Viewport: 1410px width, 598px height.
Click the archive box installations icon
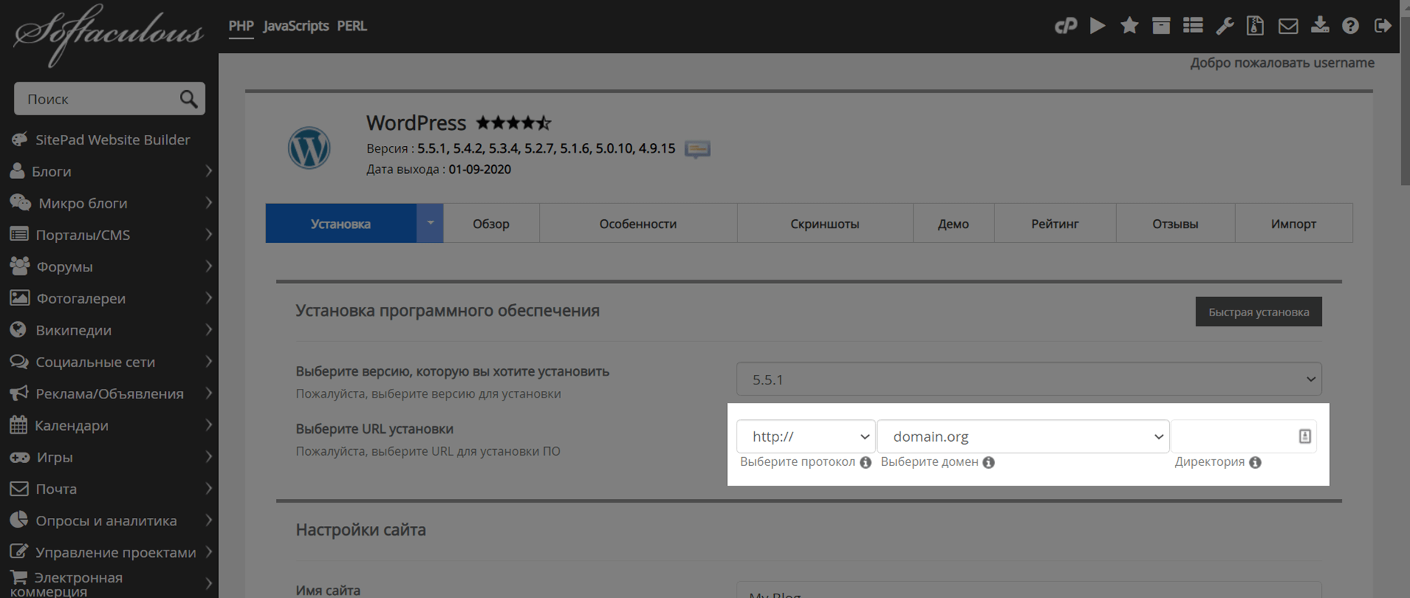1161,26
